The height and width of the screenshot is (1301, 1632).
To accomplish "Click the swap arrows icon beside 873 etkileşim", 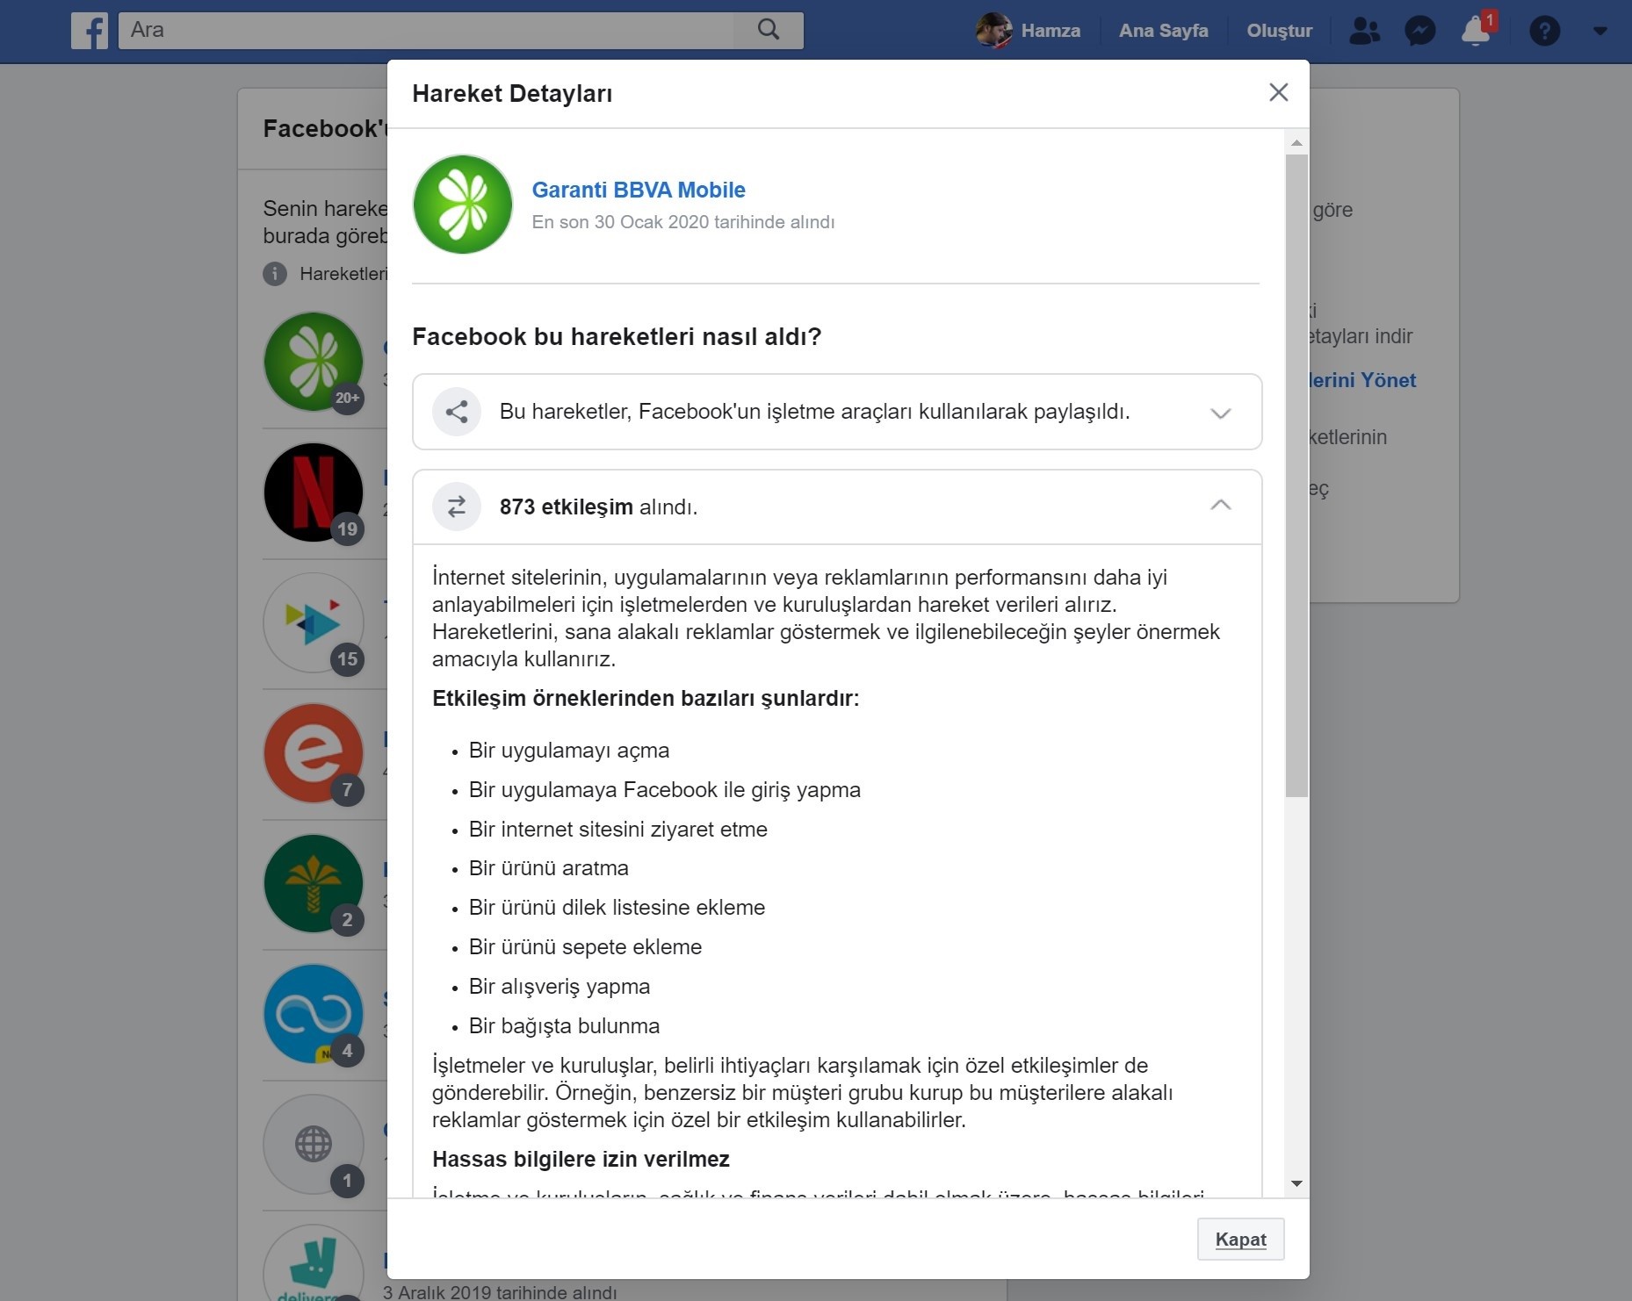I will coord(457,507).
